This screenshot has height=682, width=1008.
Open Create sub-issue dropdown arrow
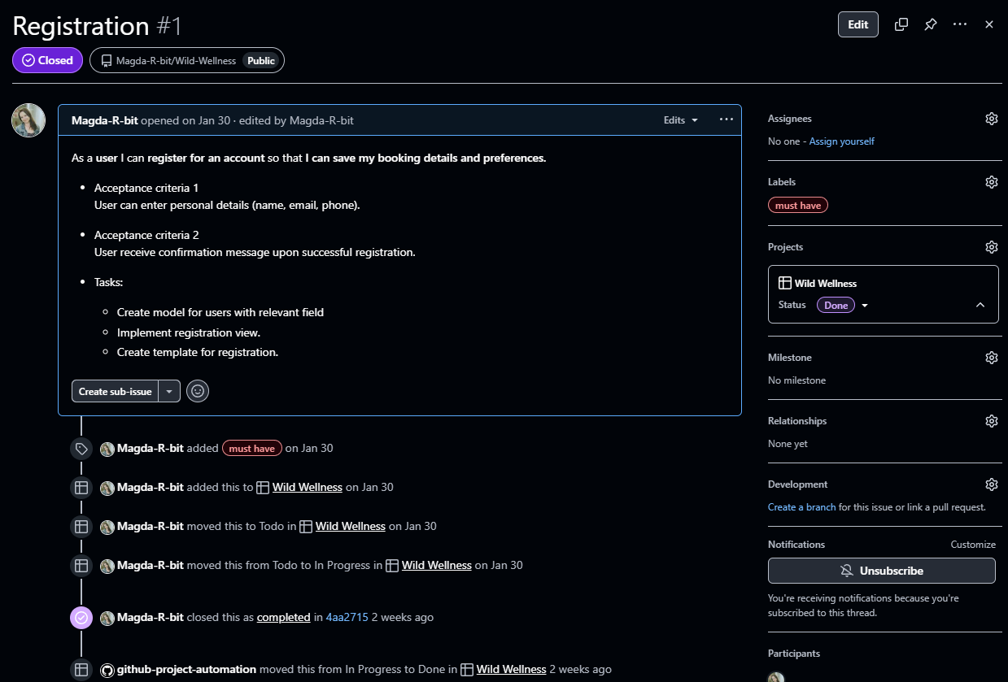pos(168,391)
